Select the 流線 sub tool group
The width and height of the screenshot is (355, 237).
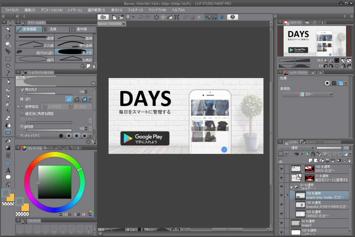(56, 29)
